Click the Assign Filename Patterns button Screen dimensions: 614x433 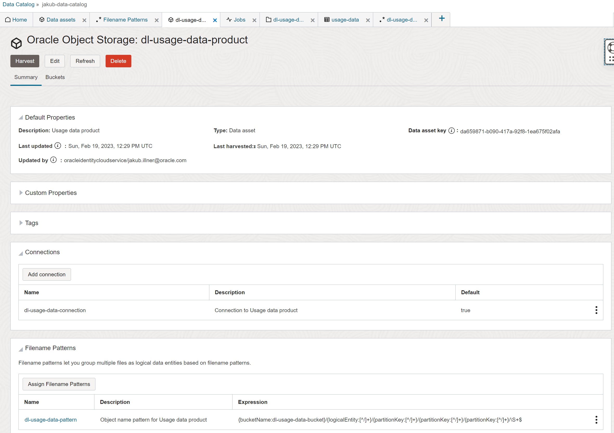pyautogui.click(x=59, y=384)
